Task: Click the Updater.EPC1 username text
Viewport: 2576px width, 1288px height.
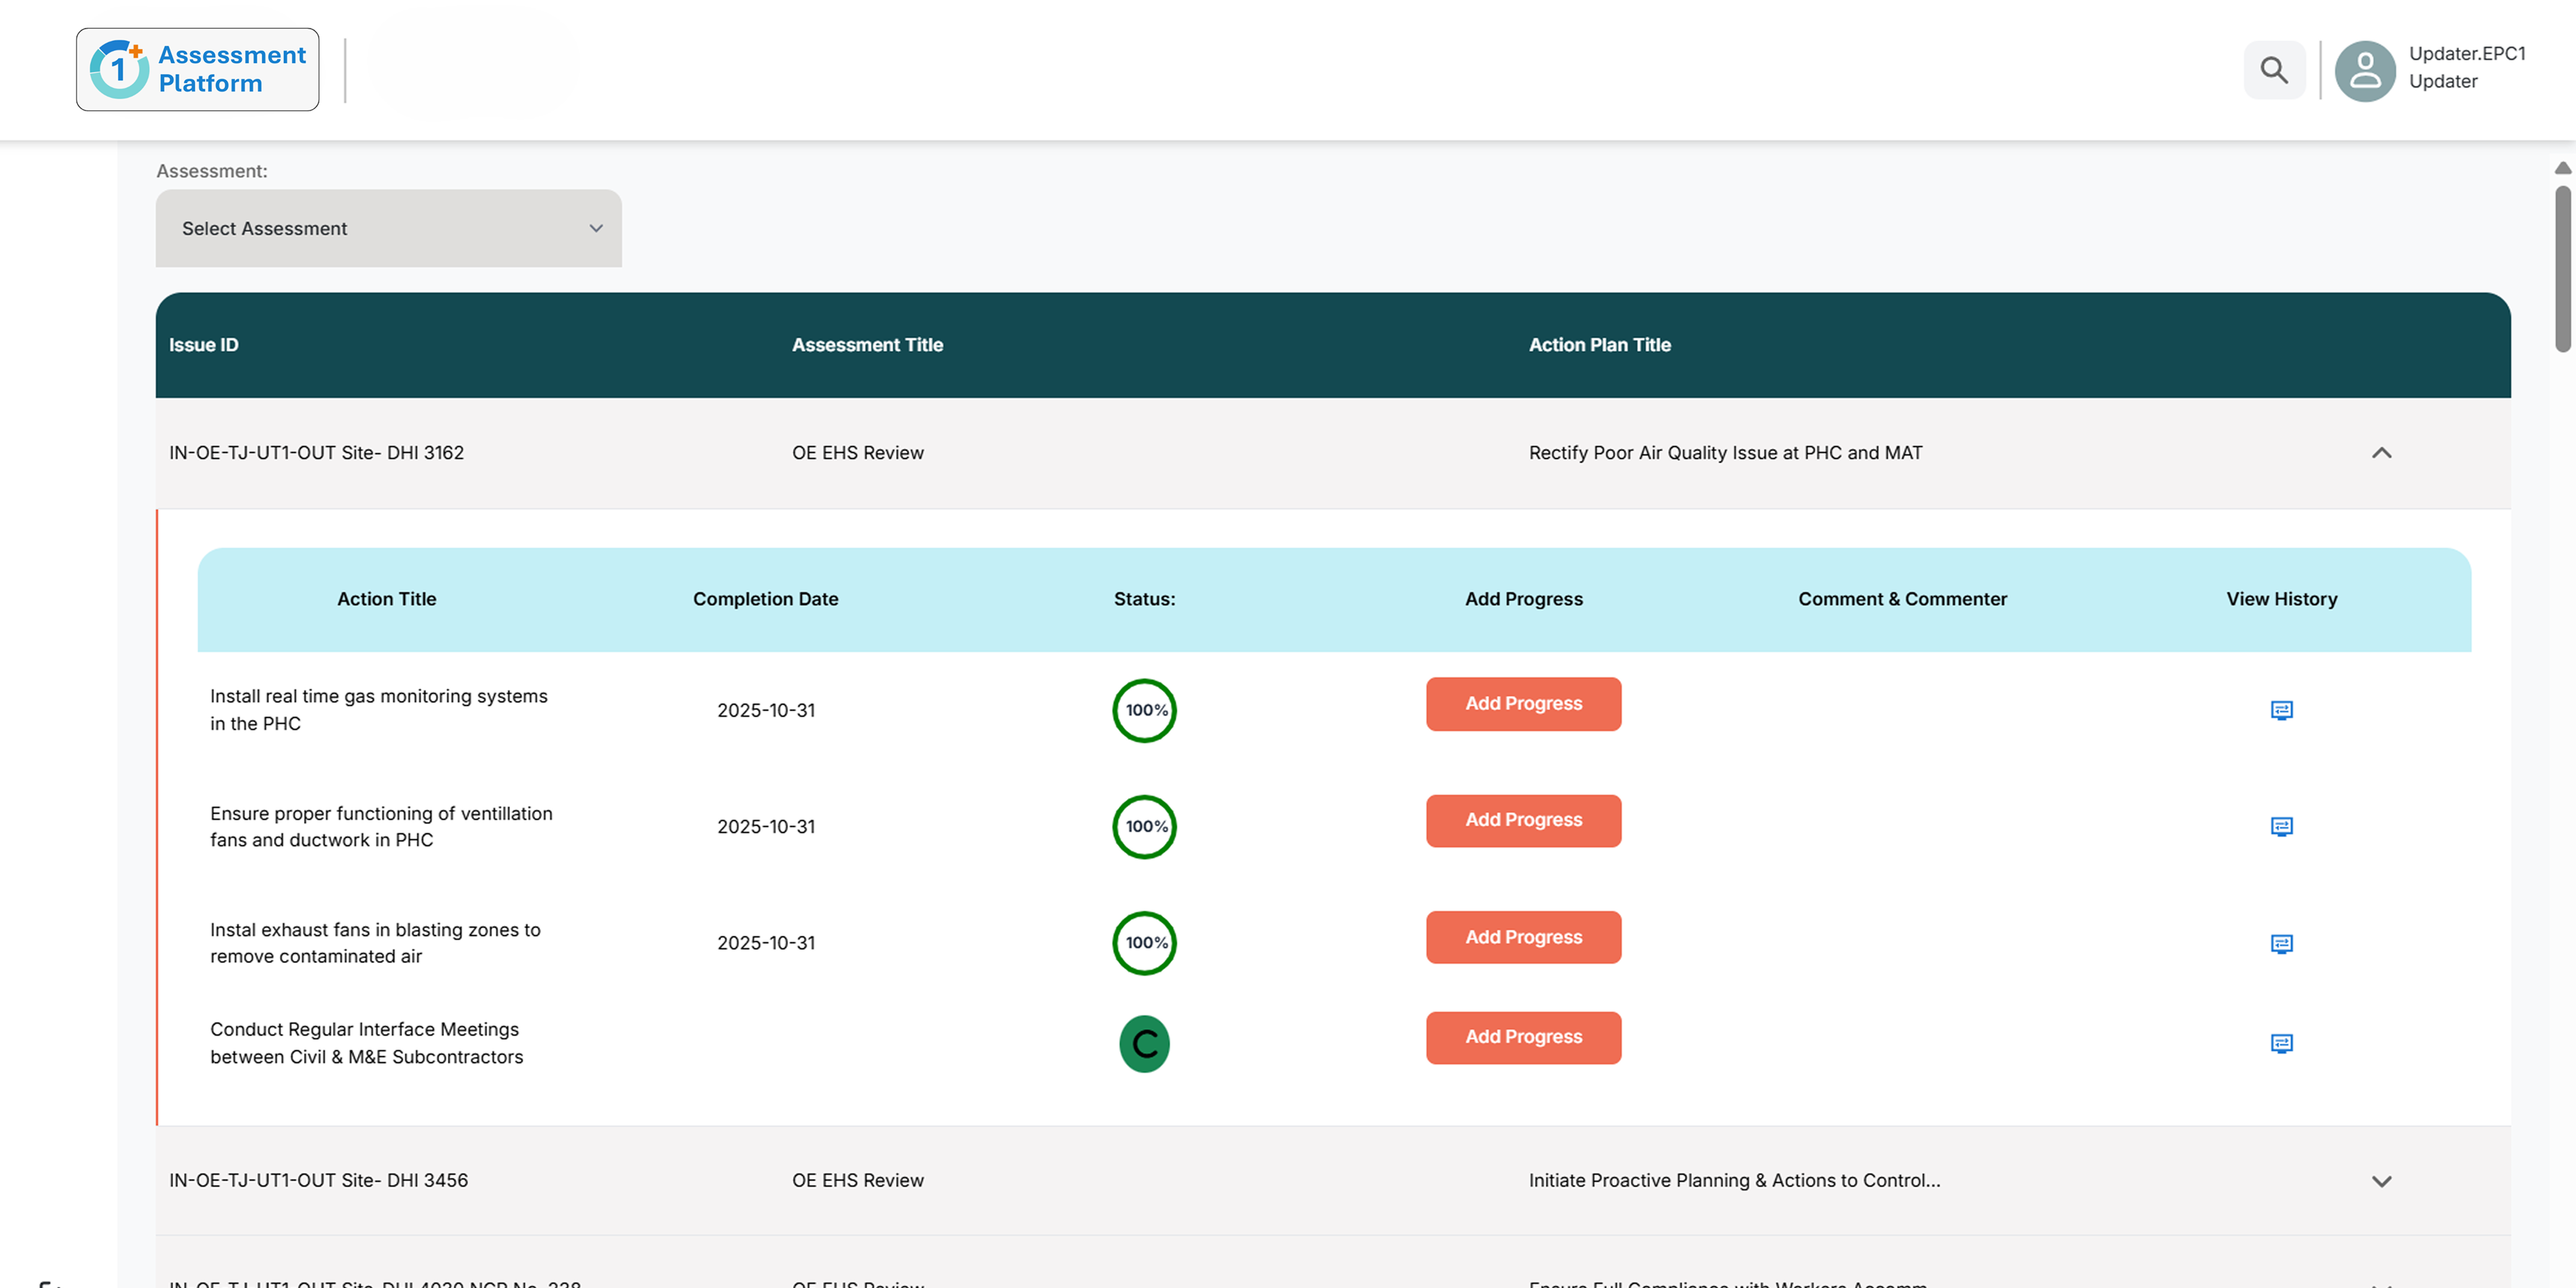Action: pos(2466,54)
